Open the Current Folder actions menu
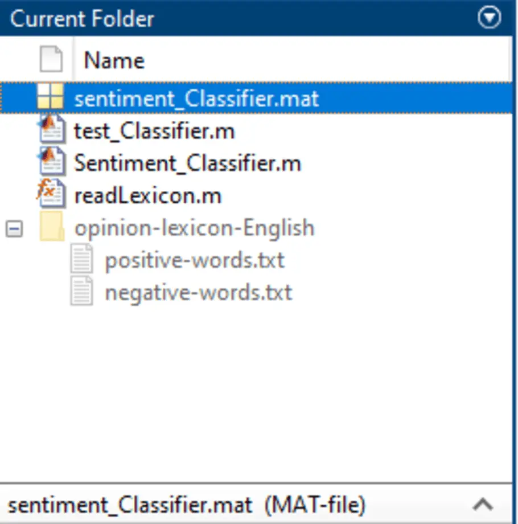The image size is (518, 524). pos(488,18)
